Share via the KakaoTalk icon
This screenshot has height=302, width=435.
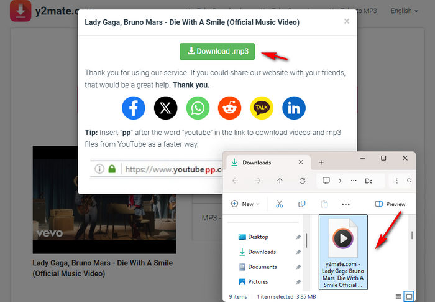click(x=262, y=108)
